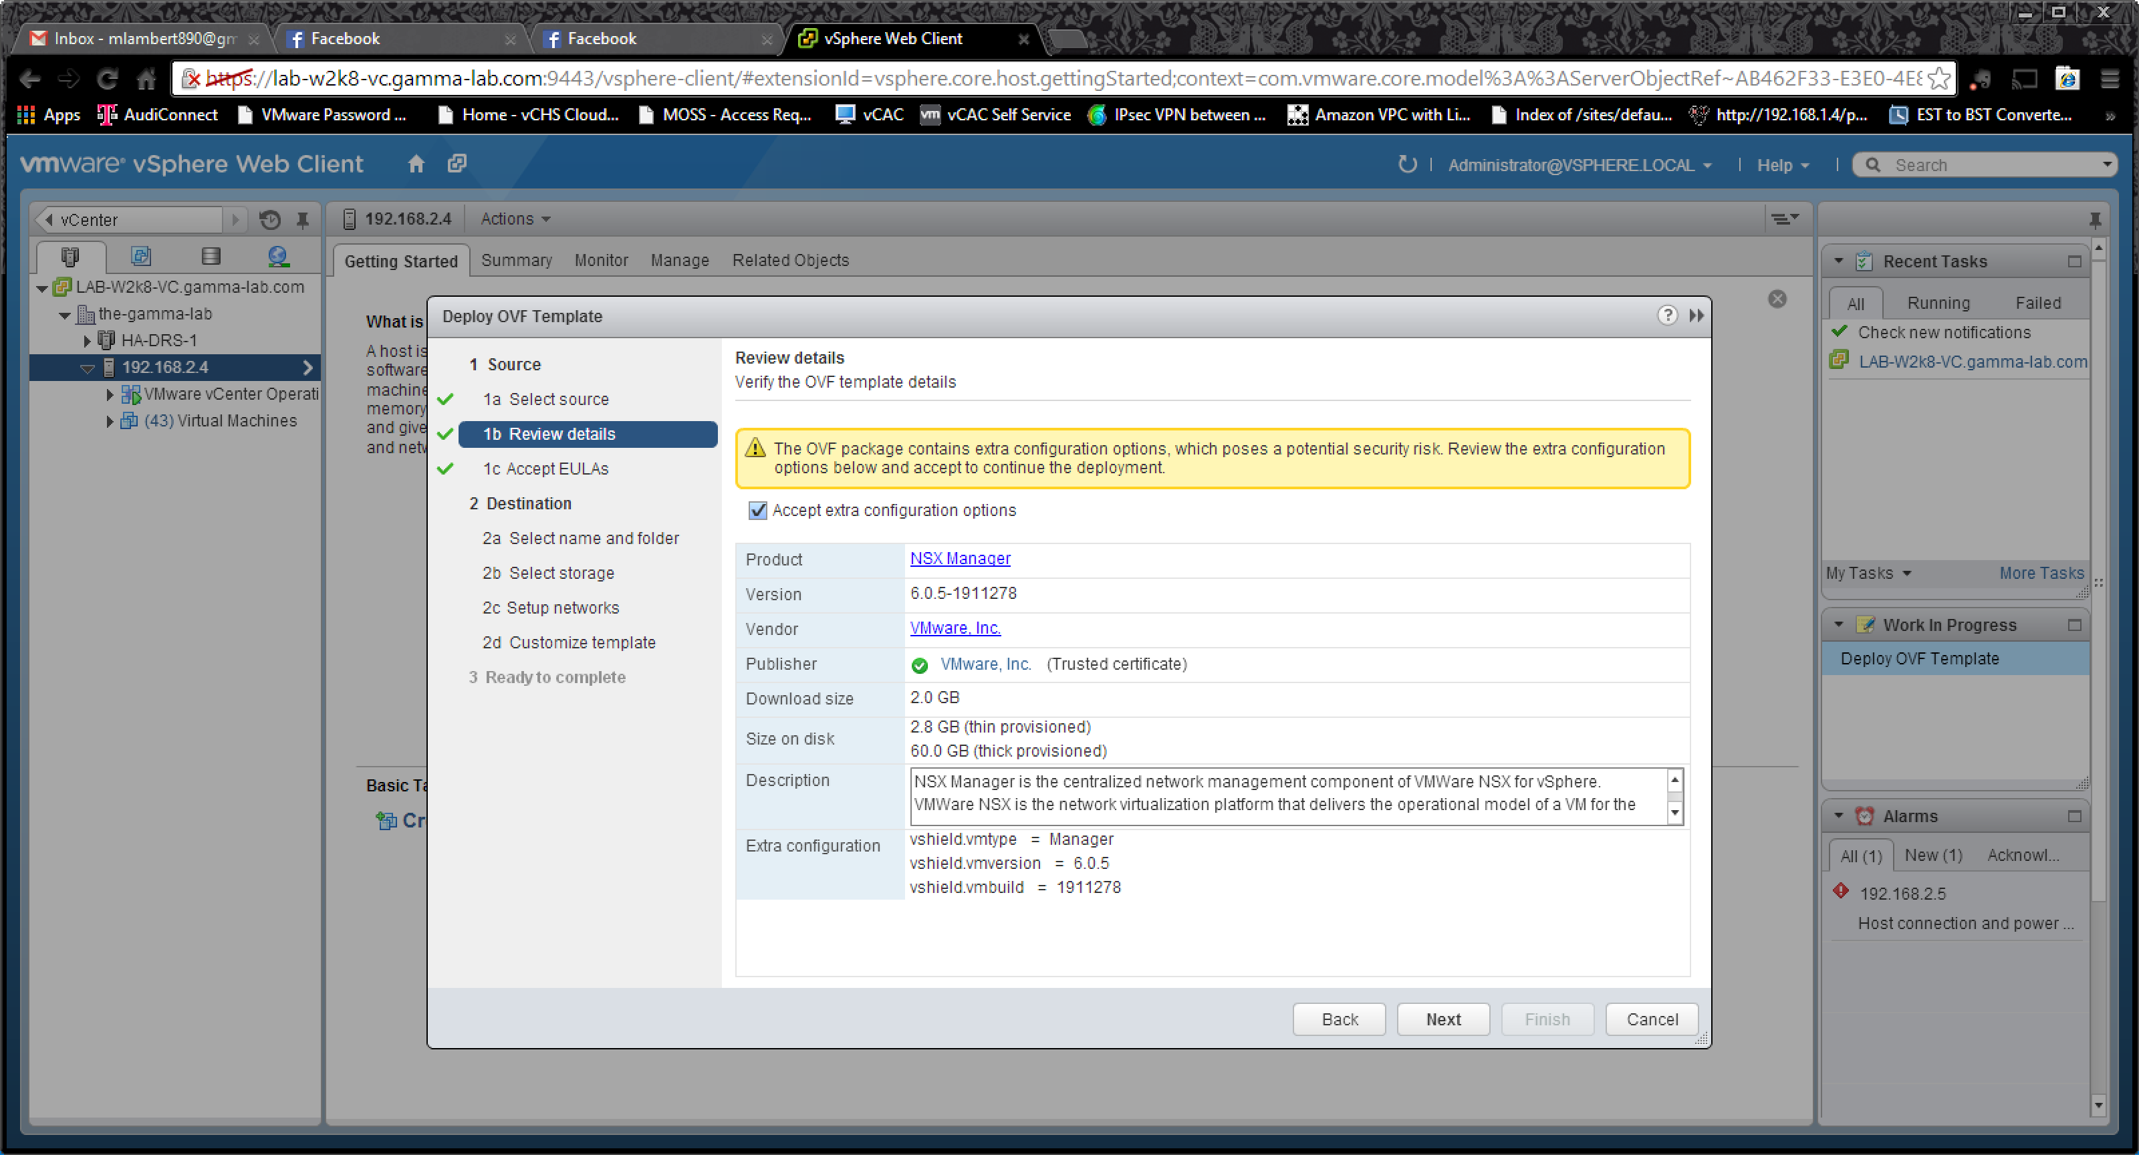The image size is (2139, 1155).
Task: Open the Storage inventory tab icon
Action: [x=211, y=257]
